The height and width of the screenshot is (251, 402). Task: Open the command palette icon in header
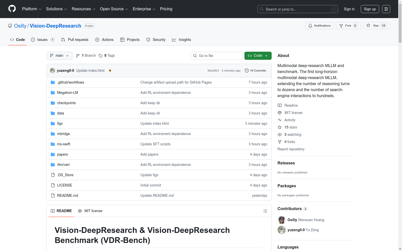pos(386,9)
